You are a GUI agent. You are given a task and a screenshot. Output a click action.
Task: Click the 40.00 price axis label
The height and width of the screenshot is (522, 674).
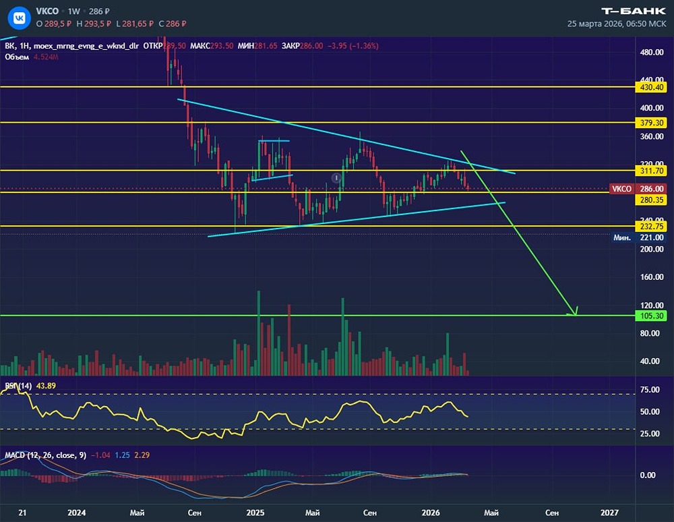click(x=650, y=361)
